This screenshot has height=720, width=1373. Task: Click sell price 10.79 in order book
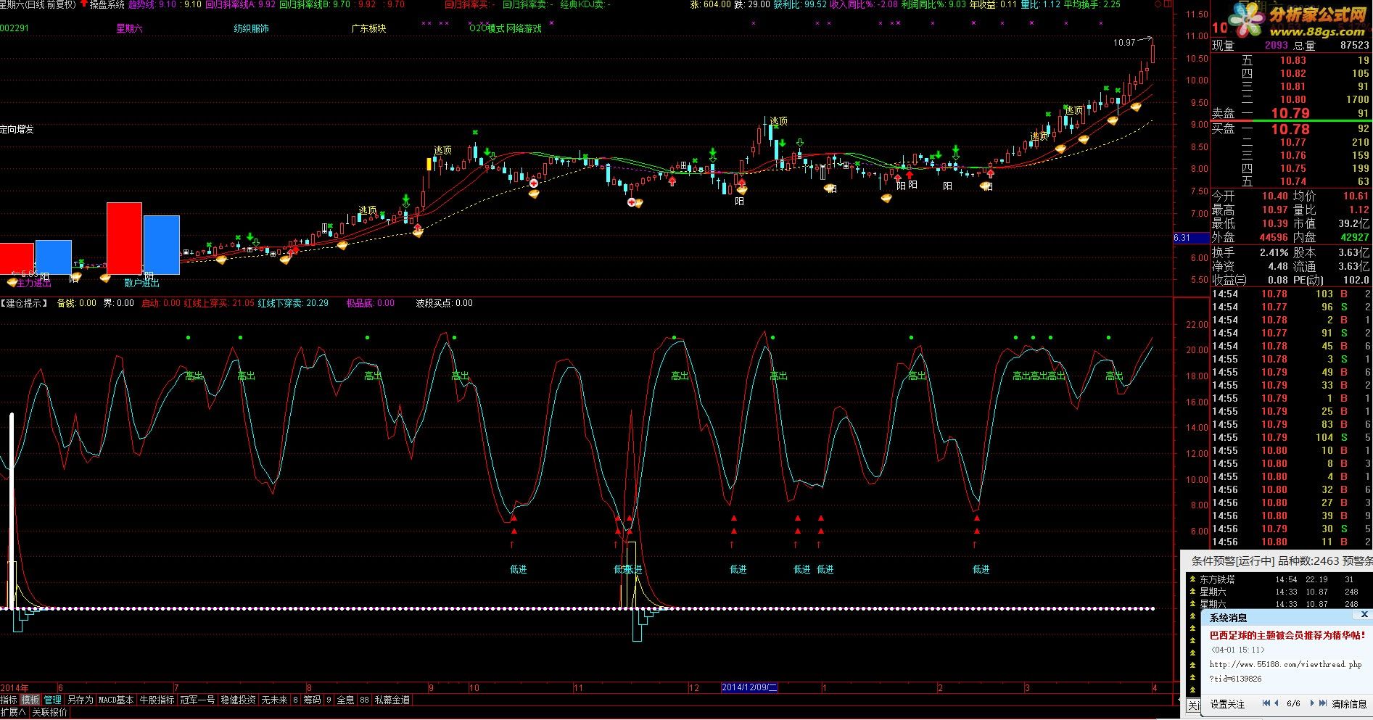1290,113
